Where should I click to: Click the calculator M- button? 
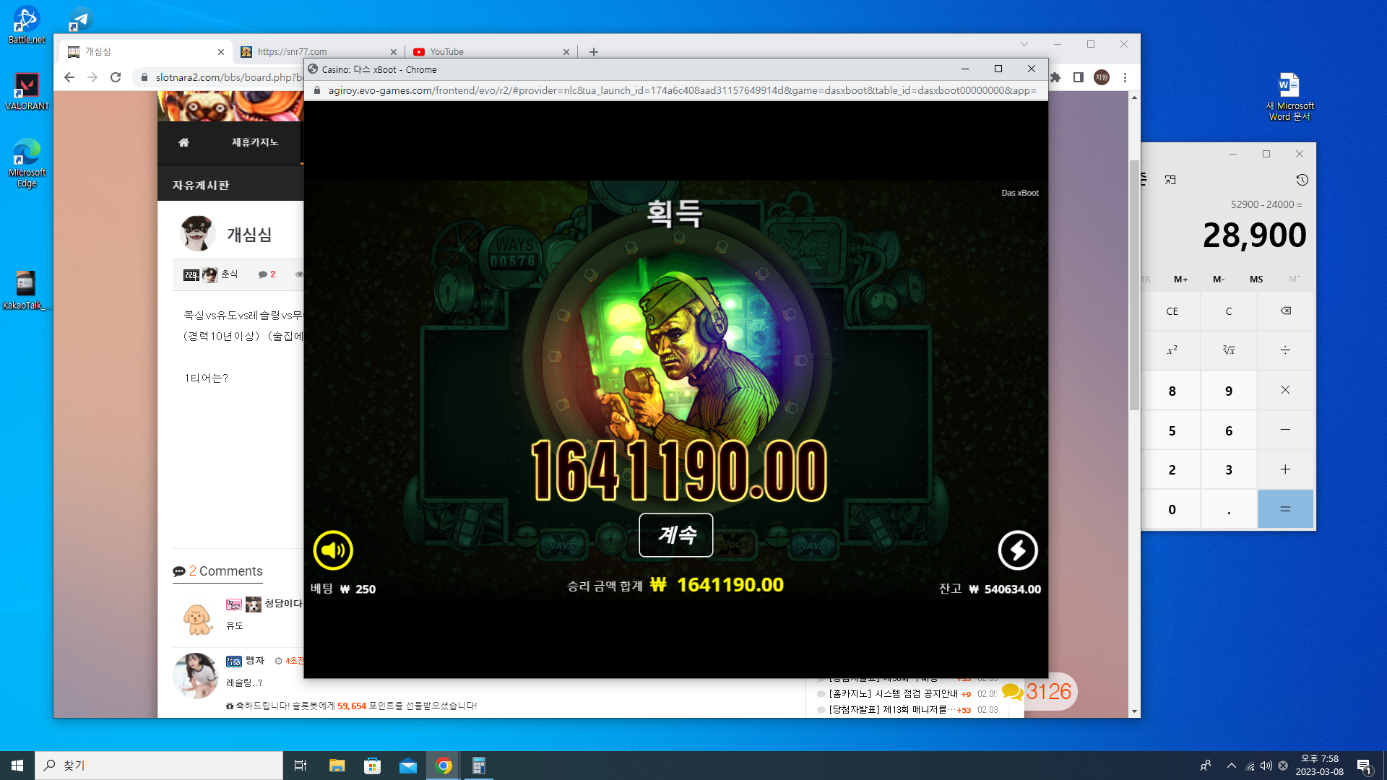tap(1219, 279)
